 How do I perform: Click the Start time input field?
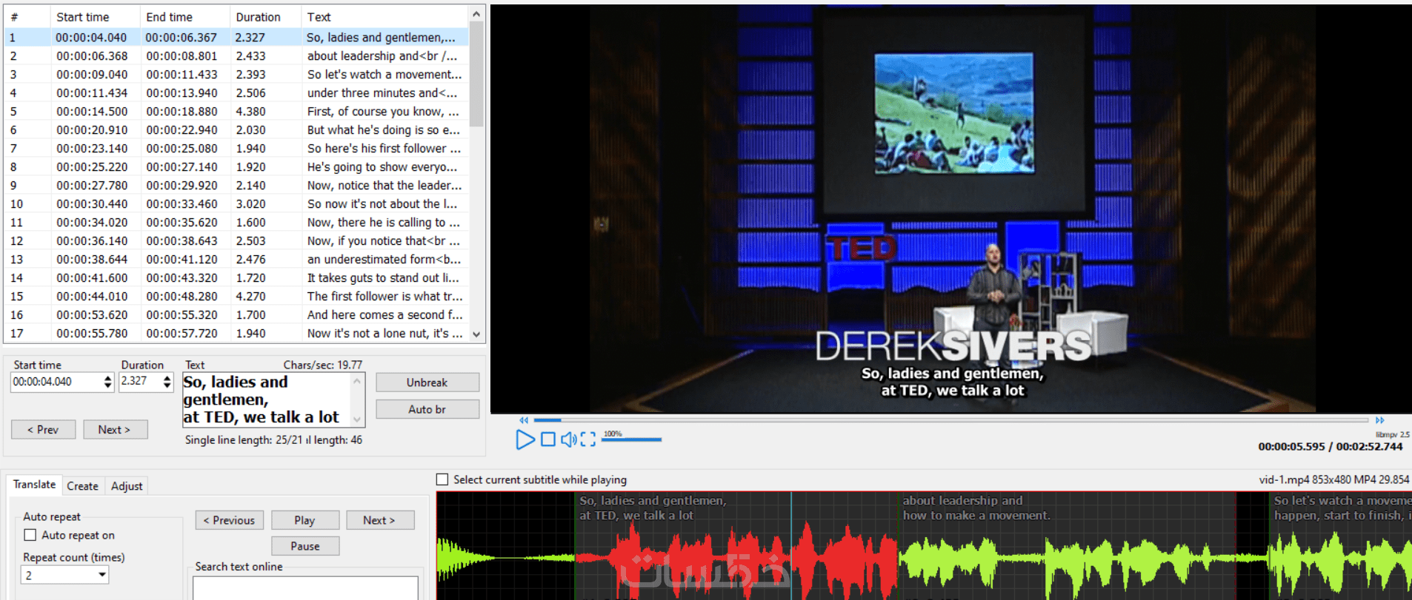click(57, 382)
